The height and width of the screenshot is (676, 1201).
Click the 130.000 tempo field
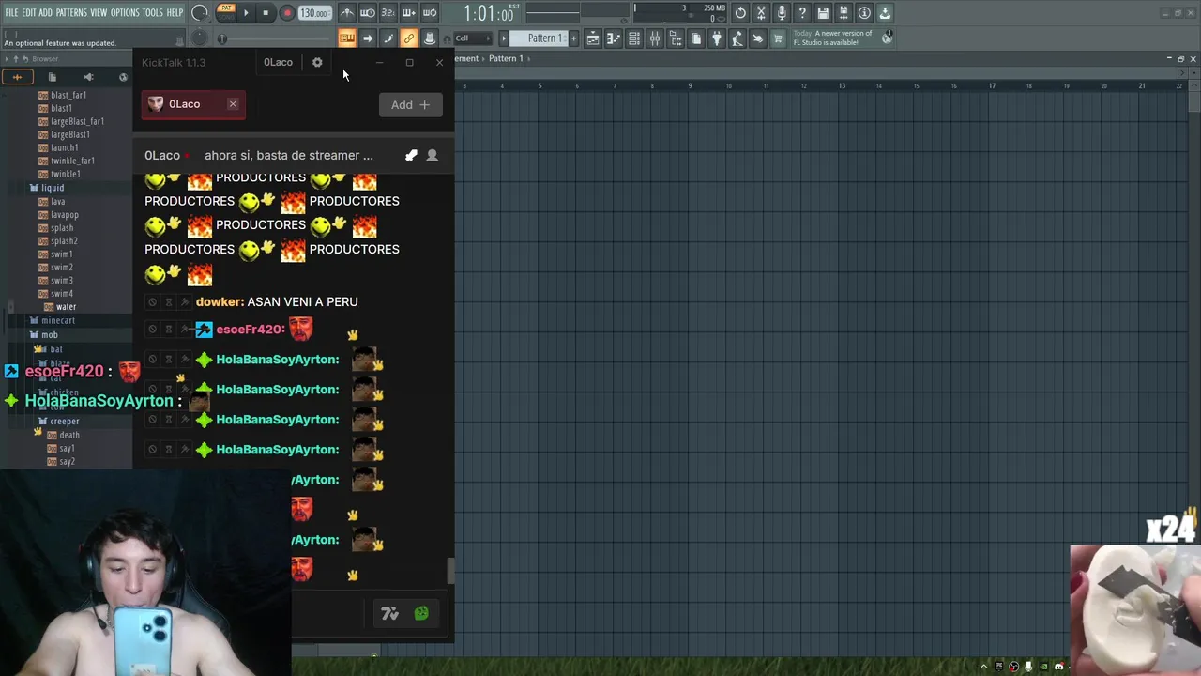point(314,13)
